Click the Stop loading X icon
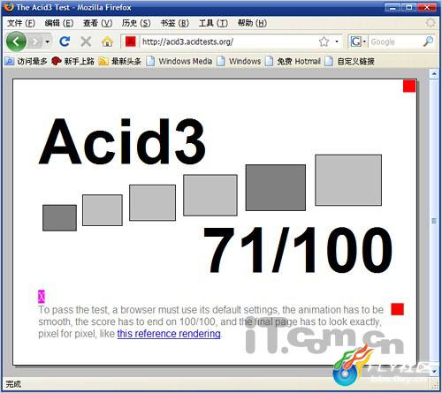 coord(86,42)
